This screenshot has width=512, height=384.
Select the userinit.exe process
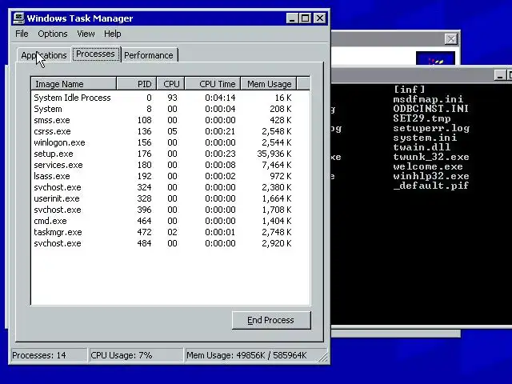[170, 198]
